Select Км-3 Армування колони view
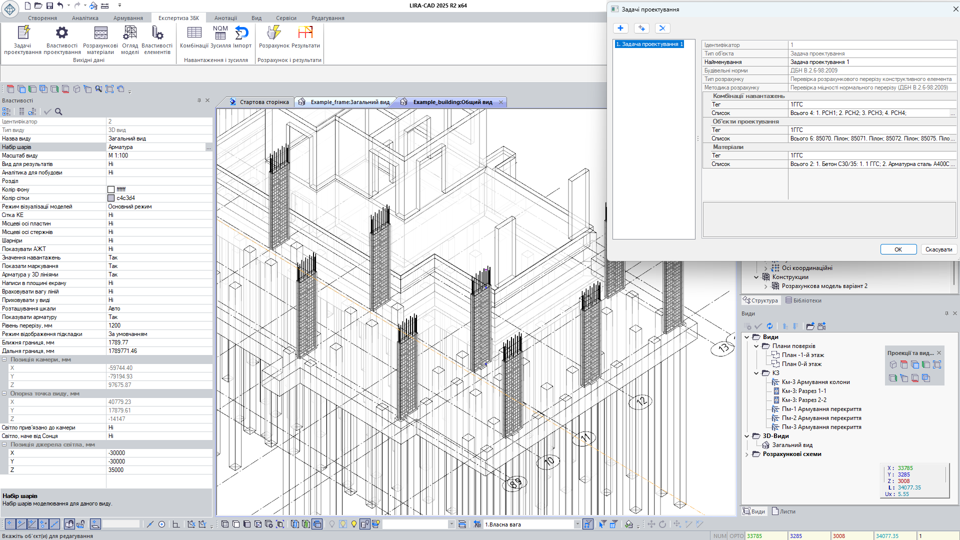Viewport: 960px width, 540px height. 815,382
